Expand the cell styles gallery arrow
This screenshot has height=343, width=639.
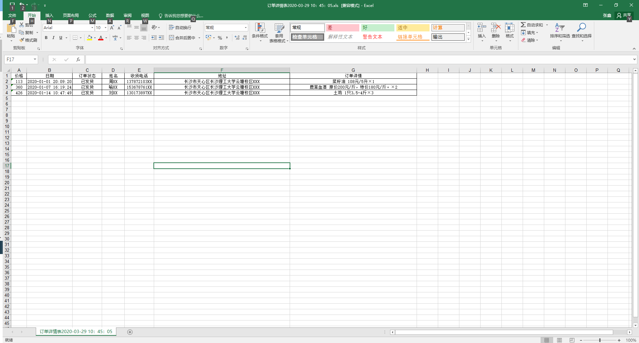(468, 39)
